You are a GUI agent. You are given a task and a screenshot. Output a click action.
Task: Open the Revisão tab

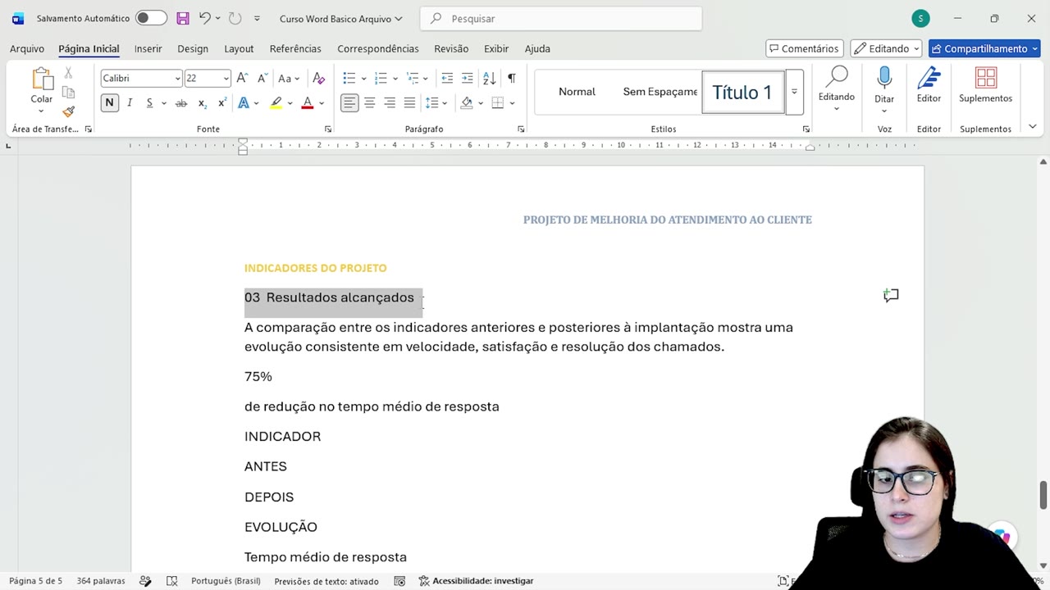tap(451, 48)
